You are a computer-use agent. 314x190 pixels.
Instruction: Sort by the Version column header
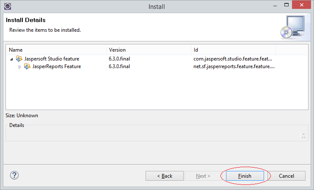coord(149,50)
